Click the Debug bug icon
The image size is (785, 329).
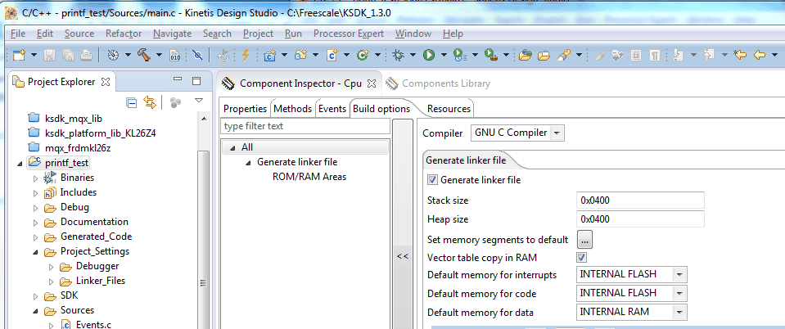click(x=399, y=55)
